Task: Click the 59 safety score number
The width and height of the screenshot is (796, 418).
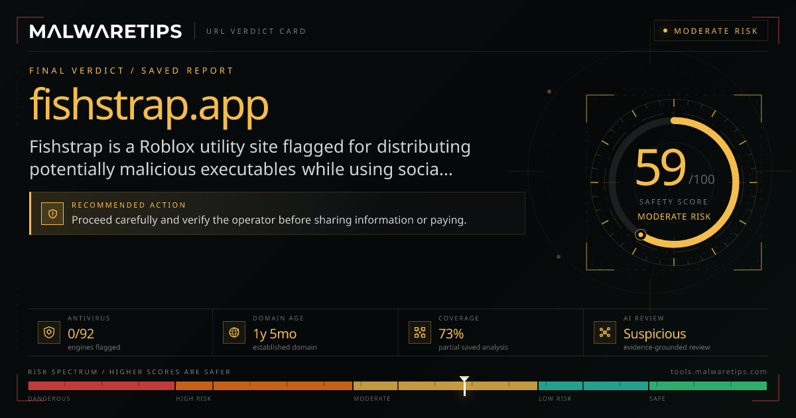Action: [x=660, y=169]
